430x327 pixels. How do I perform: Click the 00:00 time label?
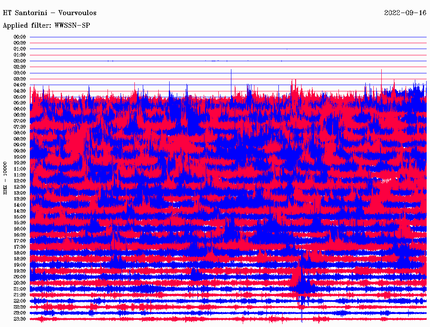click(19, 37)
